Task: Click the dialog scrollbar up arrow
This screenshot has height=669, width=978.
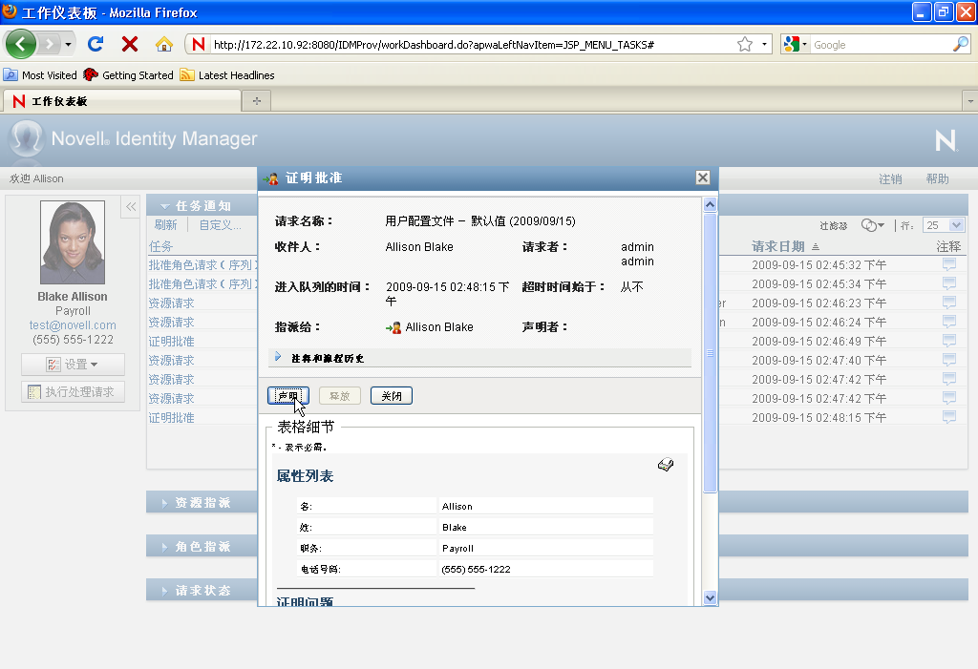Action: point(710,204)
